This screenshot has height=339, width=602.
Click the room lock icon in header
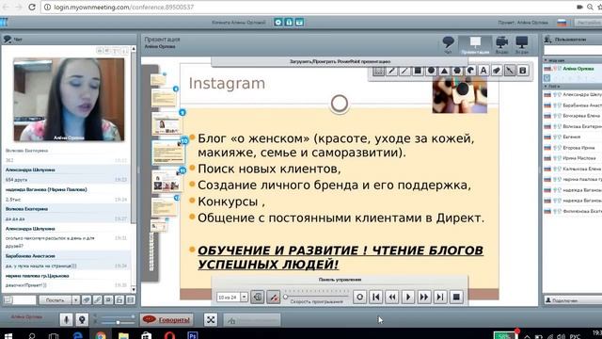coord(289,23)
